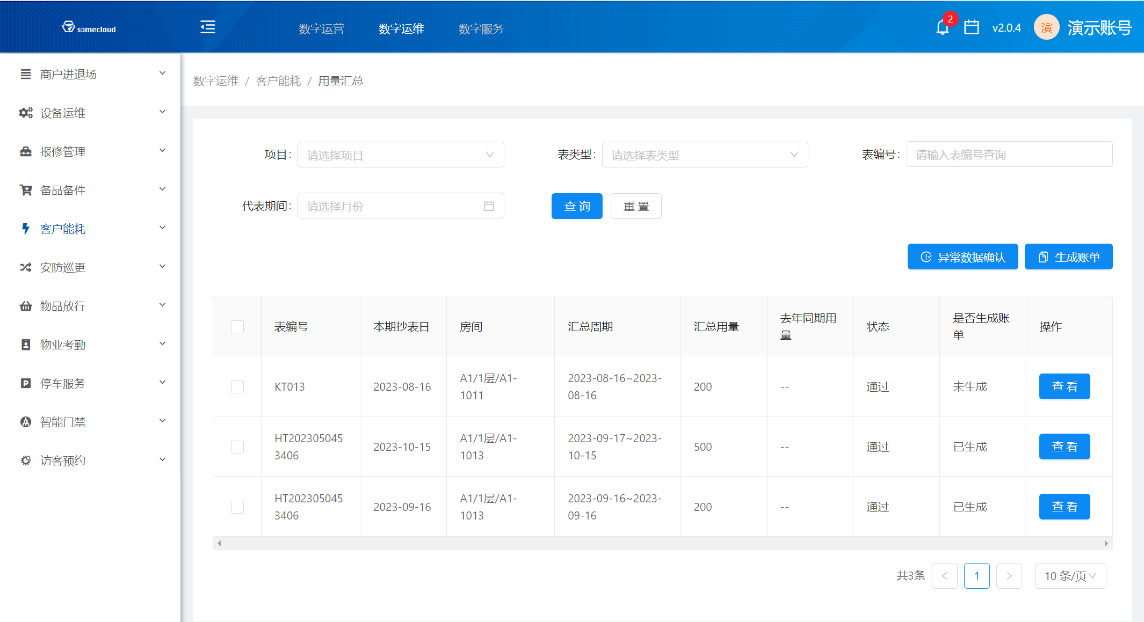Open the notification bell

[942, 28]
